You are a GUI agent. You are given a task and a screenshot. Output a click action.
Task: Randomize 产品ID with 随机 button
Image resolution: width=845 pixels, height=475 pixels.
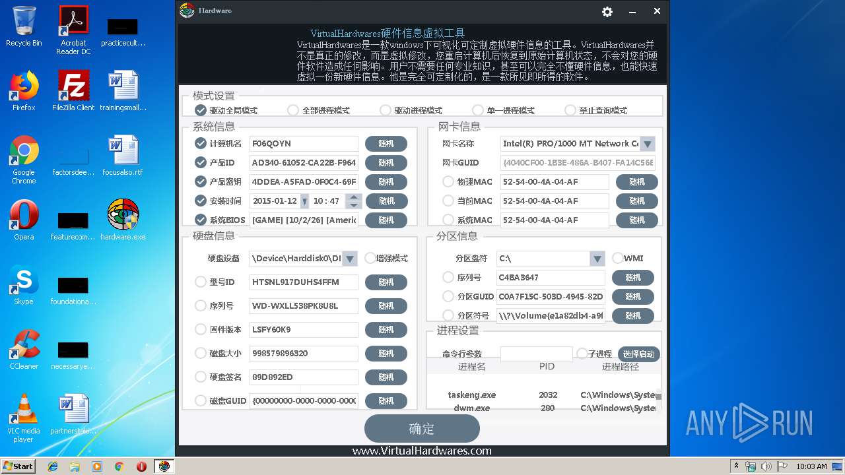(x=386, y=163)
